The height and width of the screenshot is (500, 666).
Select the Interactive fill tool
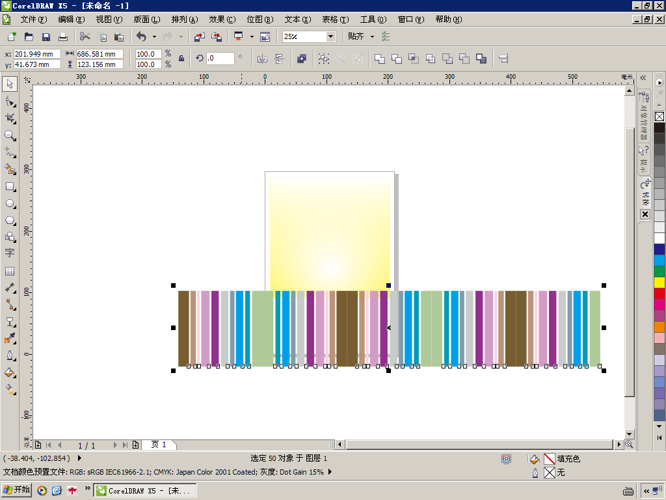10,389
